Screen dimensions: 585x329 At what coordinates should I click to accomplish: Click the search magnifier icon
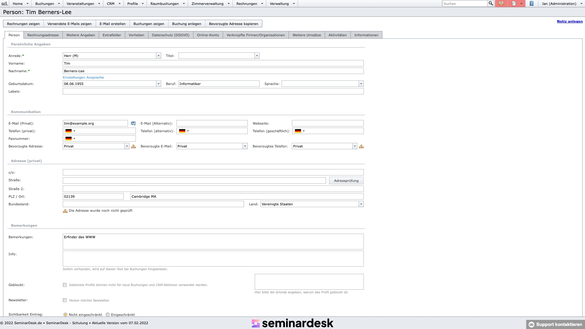(491, 3)
